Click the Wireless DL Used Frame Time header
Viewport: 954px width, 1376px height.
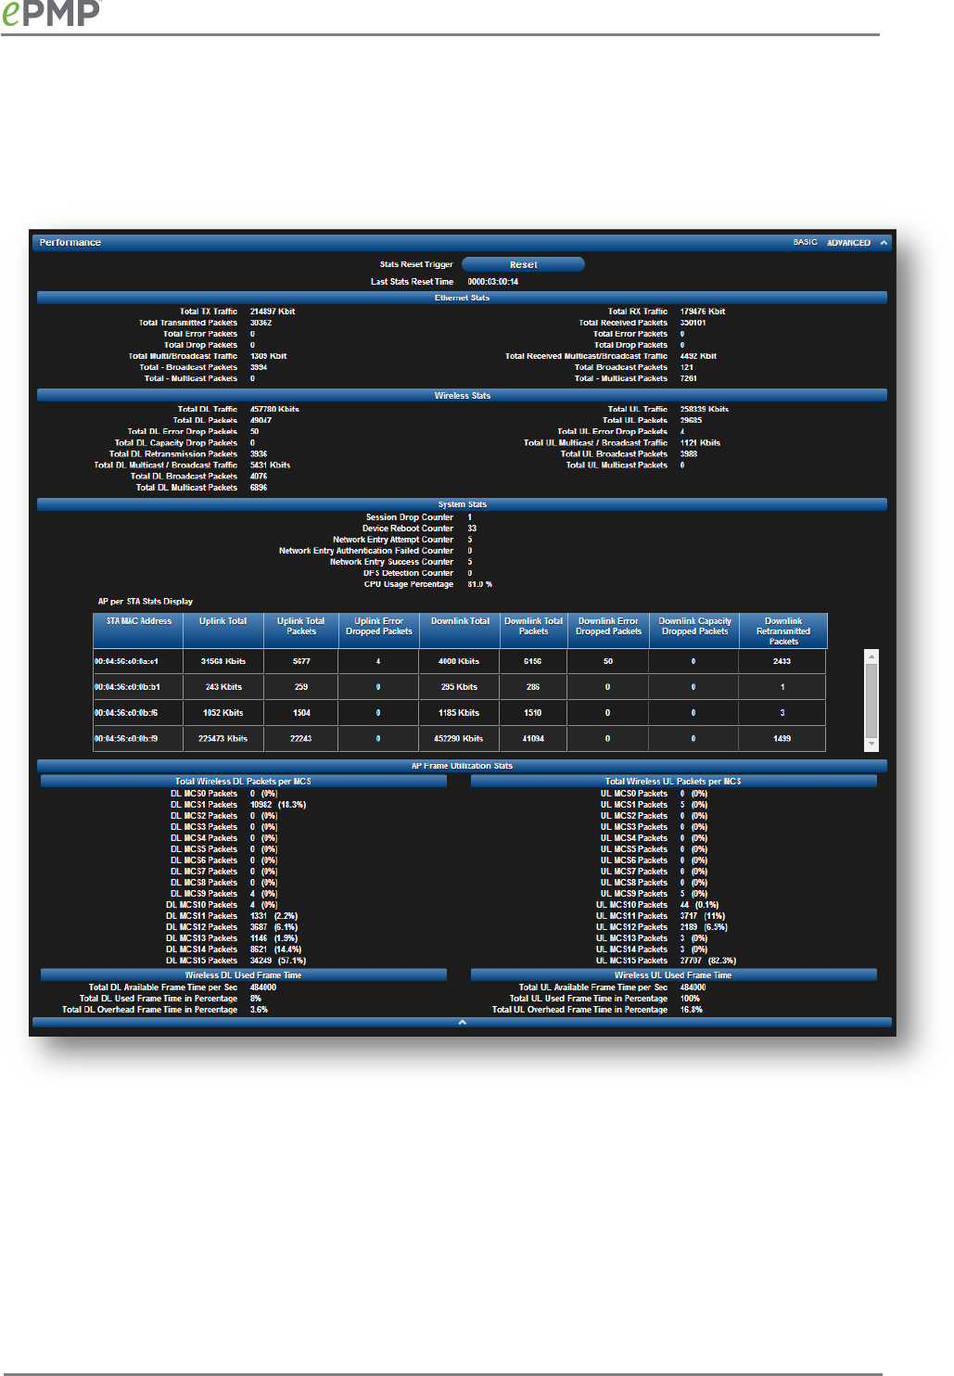(244, 975)
